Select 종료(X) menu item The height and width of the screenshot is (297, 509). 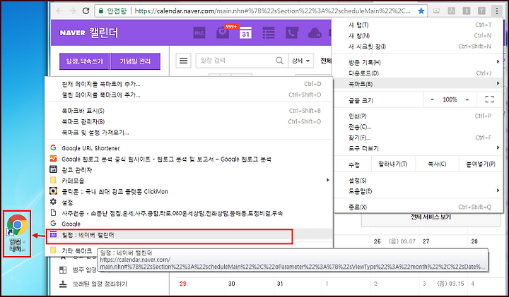click(418, 207)
